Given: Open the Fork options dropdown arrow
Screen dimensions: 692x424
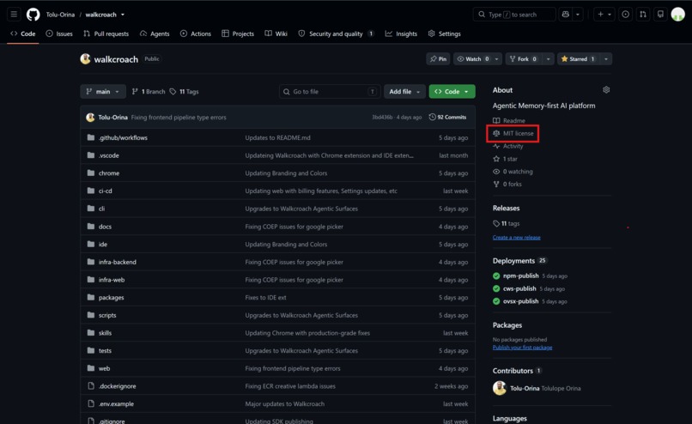Looking at the screenshot, I should [x=548, y=58].
